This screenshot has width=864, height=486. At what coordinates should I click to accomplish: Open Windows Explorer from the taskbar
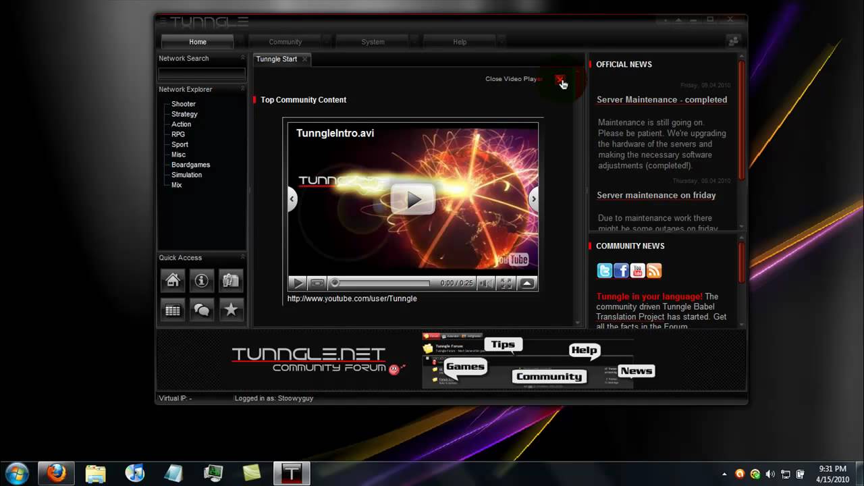pos(96,473)
